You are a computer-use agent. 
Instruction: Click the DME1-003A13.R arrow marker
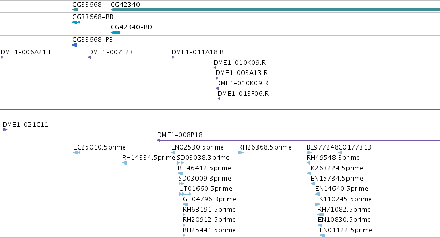click(217, 78)
